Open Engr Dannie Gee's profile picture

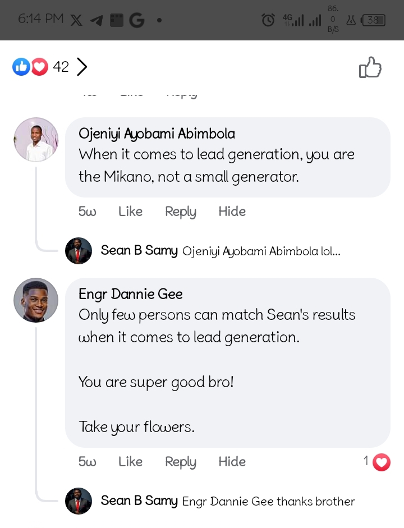tap(36, 300)
